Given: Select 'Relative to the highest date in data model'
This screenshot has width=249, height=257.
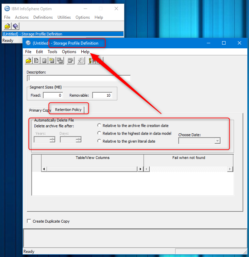Looking at the screenshot, I should [x=99, y=133].
